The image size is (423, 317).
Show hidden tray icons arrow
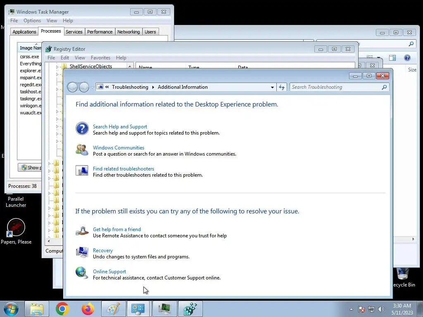(351, 309)
